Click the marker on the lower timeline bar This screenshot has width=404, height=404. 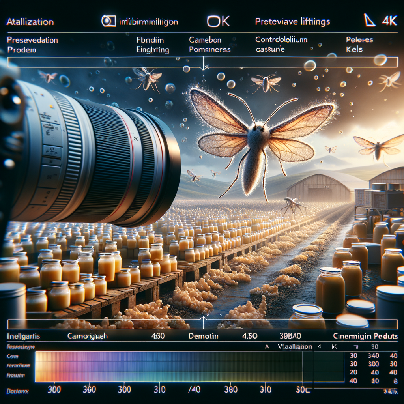click(x=204, y=322)
